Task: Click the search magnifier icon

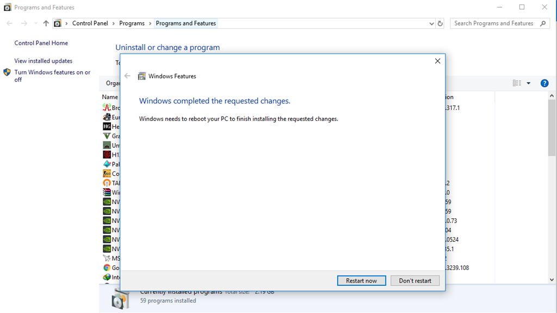Action: [543, 23]
